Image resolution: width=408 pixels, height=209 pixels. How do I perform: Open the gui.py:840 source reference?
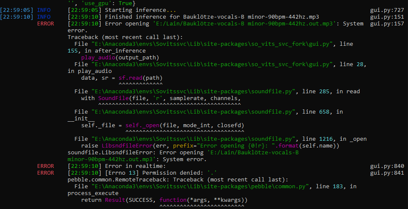(387, 166)
